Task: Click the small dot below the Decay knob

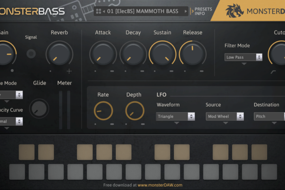Action: [x=125, y=71]
